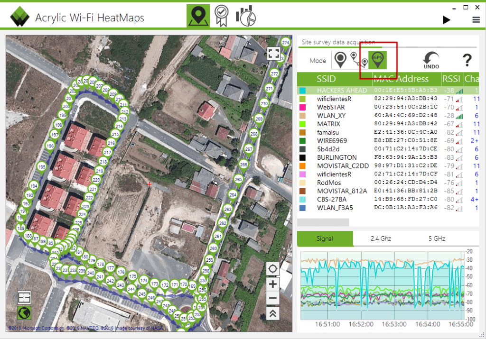486x339 pixels.
Task: Start capture with the play button
Action: pos(446,20)
